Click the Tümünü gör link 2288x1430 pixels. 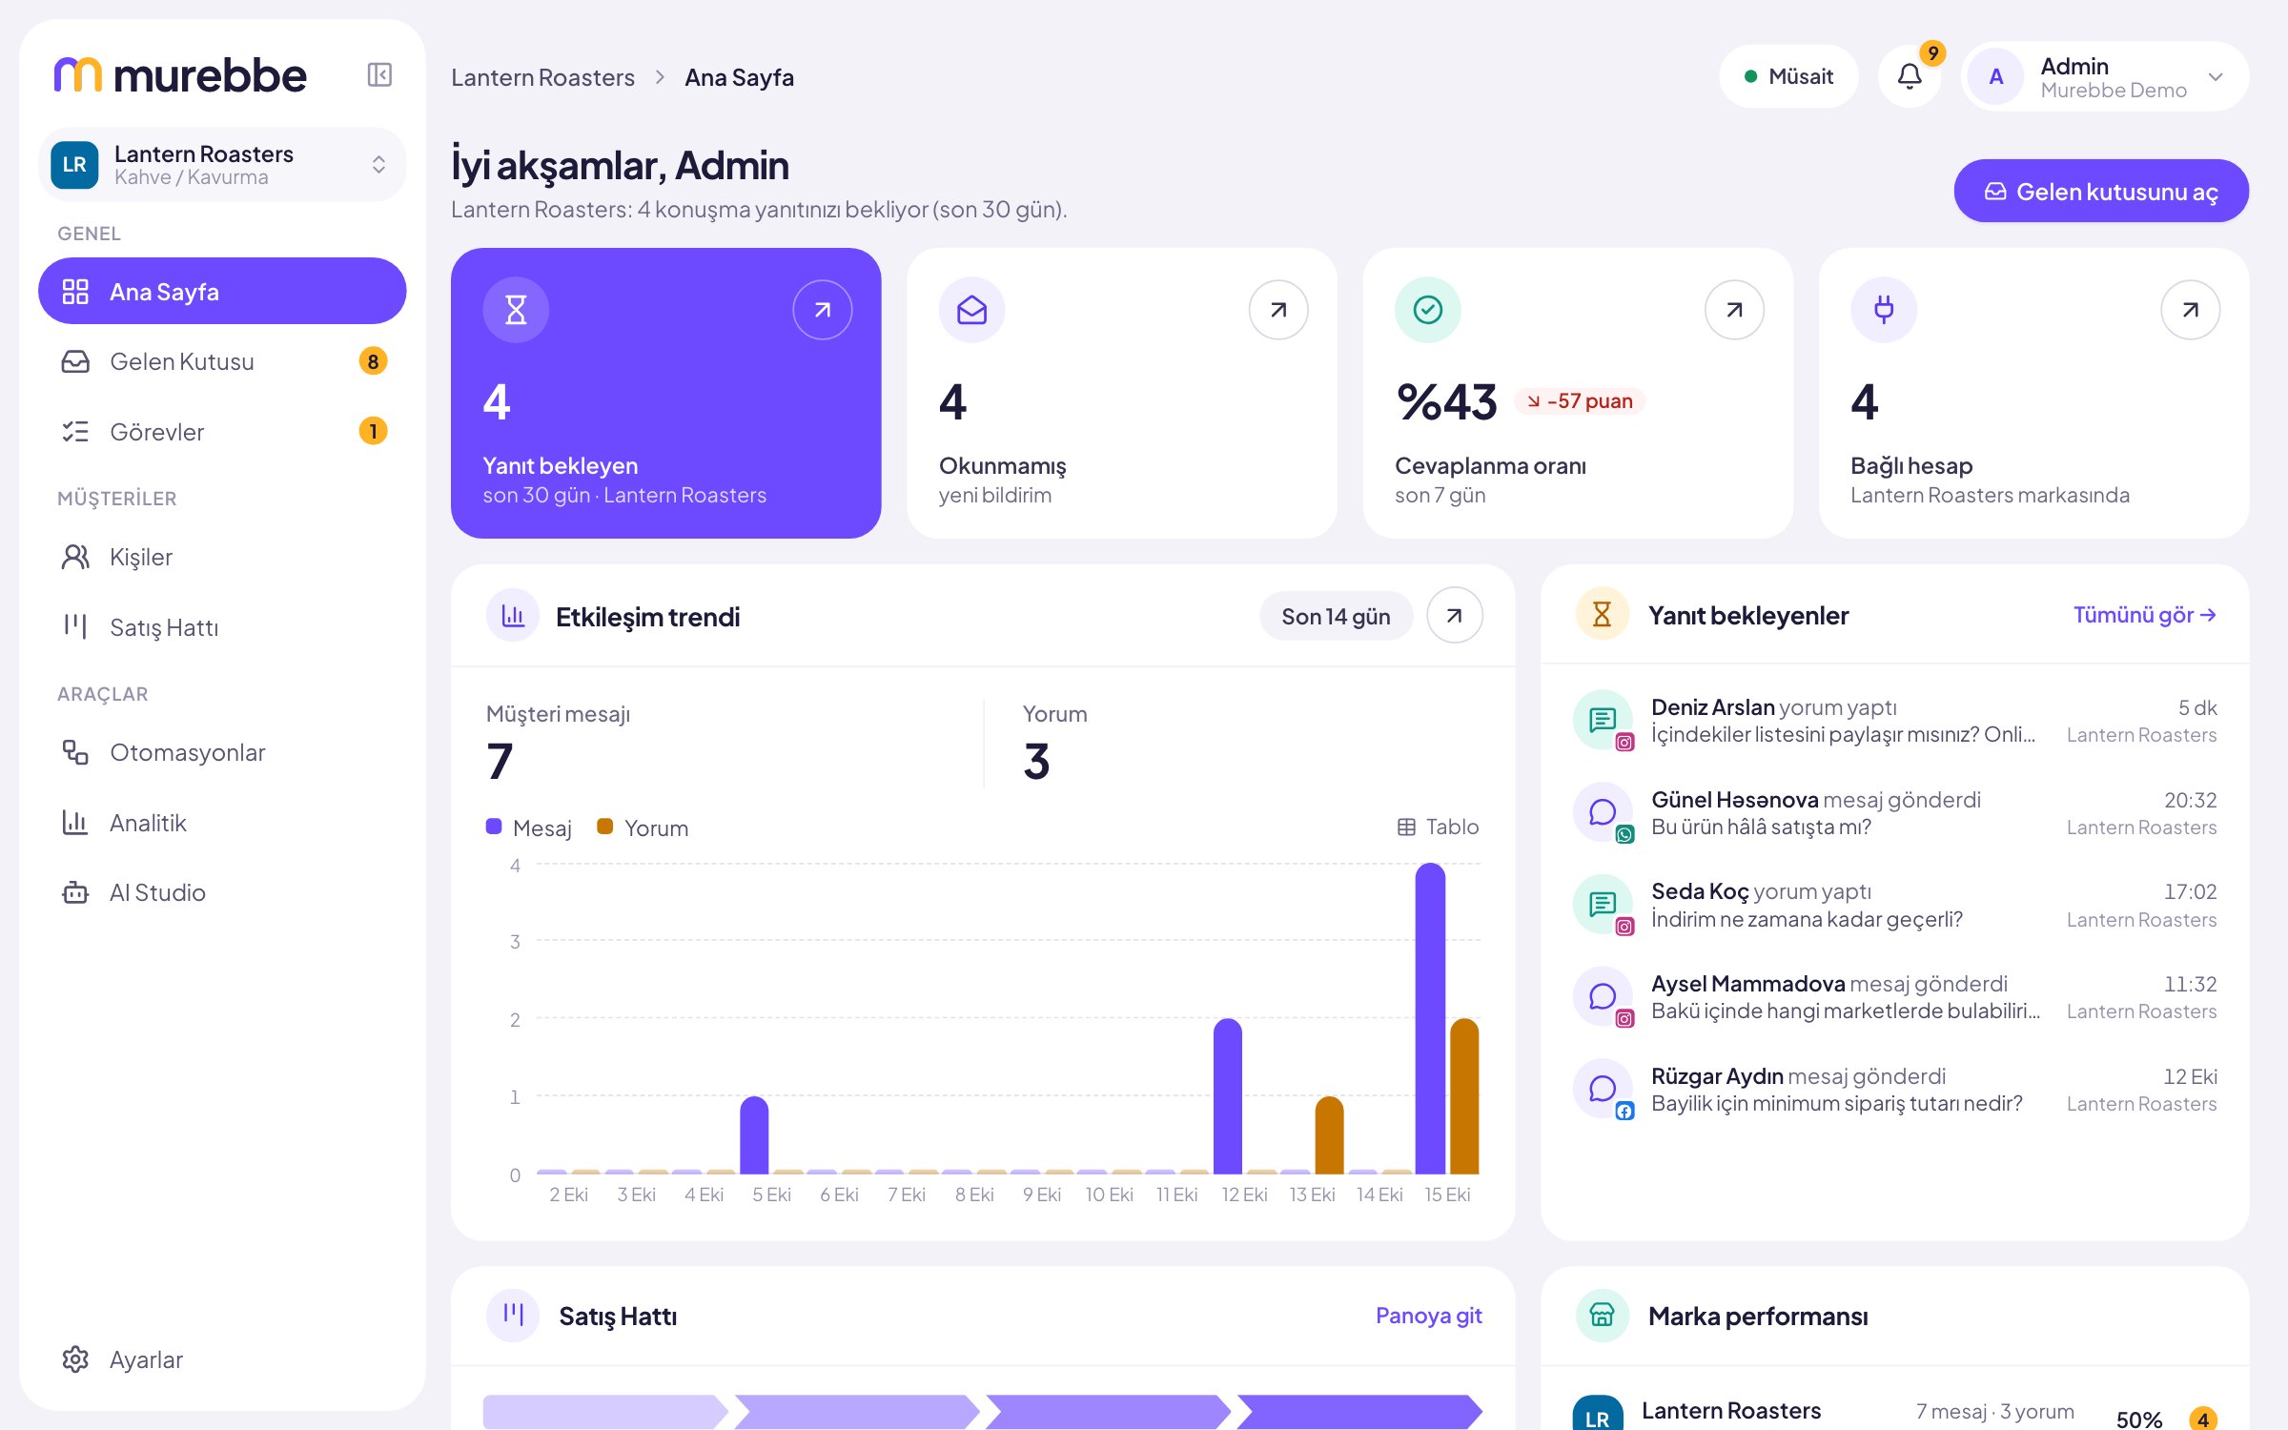tap(2145, 615)
